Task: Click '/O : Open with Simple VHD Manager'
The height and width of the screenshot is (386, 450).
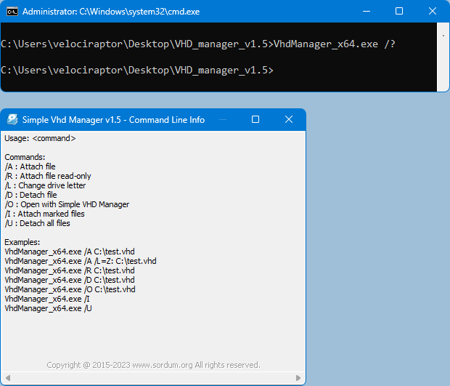Action: pyautogui.click(x=67, y=204)
